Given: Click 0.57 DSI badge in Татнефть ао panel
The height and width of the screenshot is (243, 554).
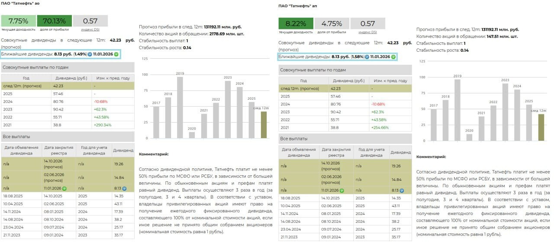Looking at the screenshot, I should click(x=90, y=21).
